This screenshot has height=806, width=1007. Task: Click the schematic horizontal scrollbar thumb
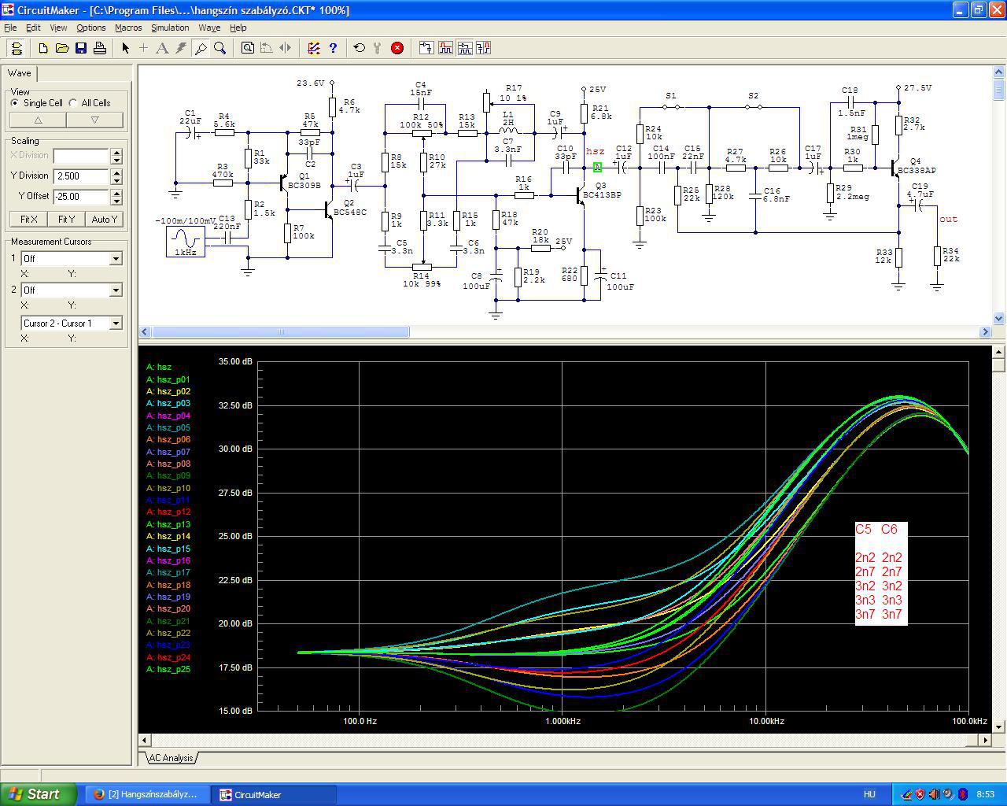point(280,332)
